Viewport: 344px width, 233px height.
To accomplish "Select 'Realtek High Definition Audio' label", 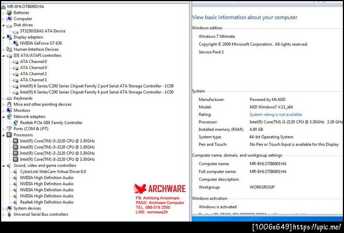I will tap(47, 202).
